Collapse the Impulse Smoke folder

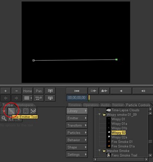click(100, 151)
